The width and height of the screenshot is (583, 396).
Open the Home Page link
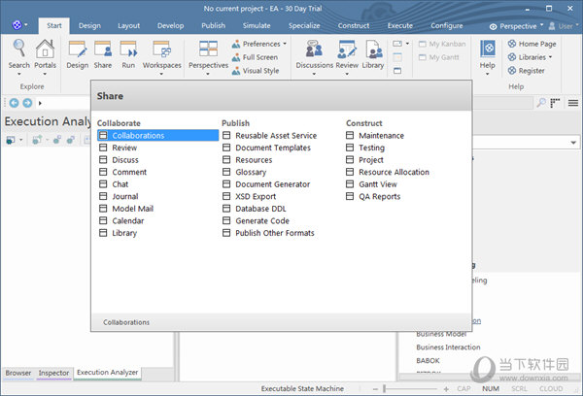pos(532,44)
